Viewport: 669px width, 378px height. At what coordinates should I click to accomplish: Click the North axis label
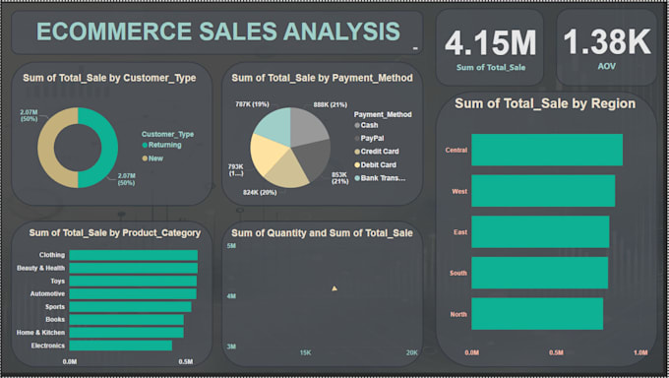(x=458, y=314)
